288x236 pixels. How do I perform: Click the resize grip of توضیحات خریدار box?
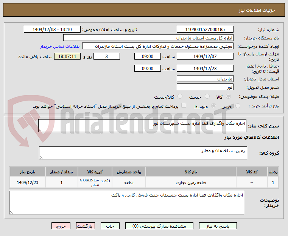[x=11, y=212]
